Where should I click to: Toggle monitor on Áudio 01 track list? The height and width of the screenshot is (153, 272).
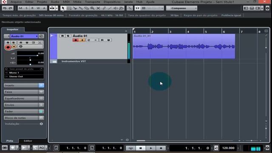pyautogui.click(x=82, y=40)
